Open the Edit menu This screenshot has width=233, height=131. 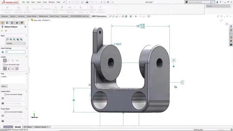pos(28,2)
